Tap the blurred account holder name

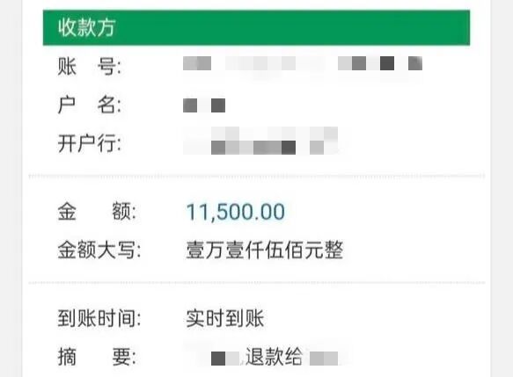[204, 105]
